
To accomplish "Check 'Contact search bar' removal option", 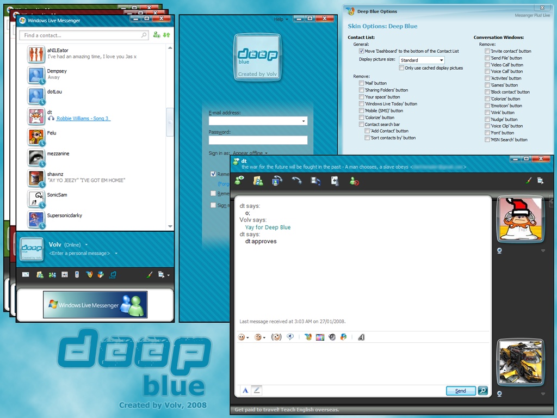I will click(x=361, y=125).
